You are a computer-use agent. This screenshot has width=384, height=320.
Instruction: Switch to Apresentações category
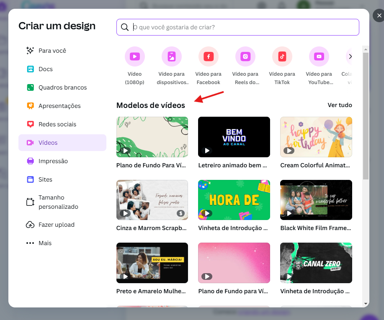tap(62, 106)
